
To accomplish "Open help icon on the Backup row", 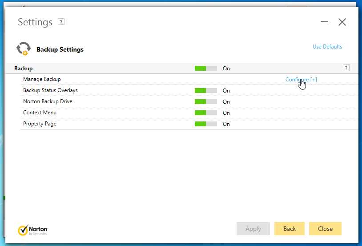I will pyautogui.click(x=346, y=68).
